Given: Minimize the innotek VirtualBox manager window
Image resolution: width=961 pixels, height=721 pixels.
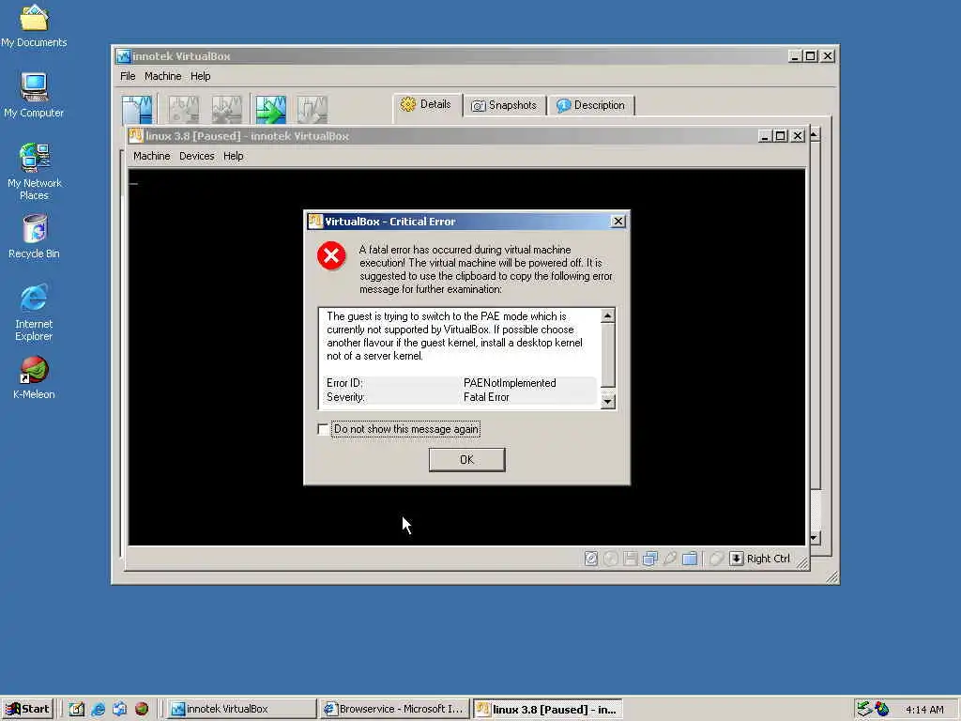Looking at the screenshot, I should 795,55.
